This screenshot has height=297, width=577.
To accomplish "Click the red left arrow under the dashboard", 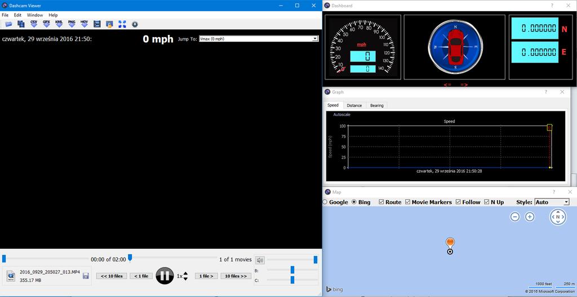I will (447, 85).
